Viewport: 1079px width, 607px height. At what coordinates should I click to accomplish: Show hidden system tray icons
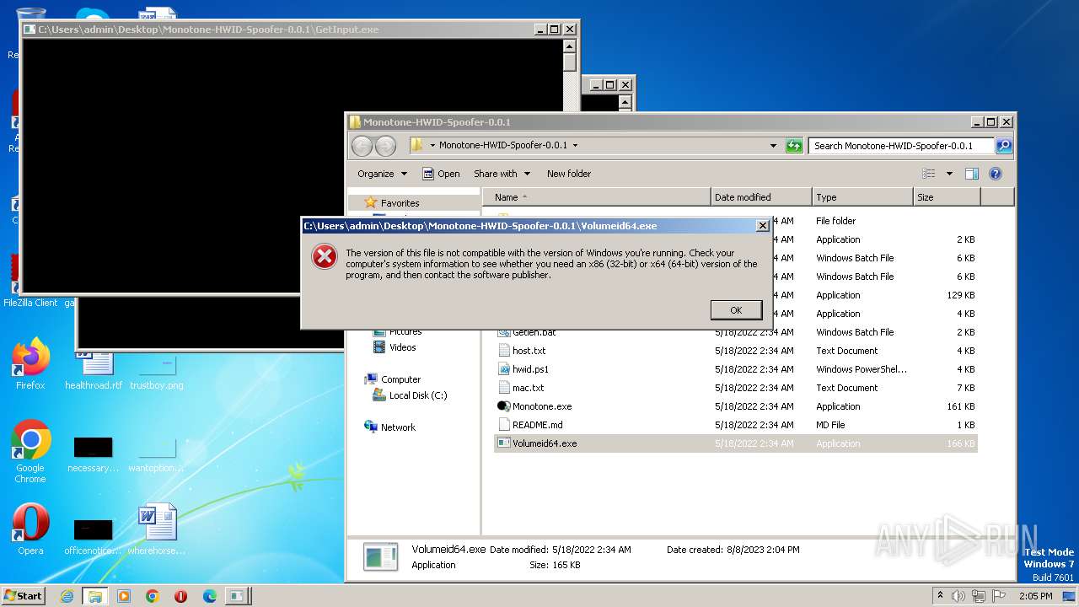[941, 596]
